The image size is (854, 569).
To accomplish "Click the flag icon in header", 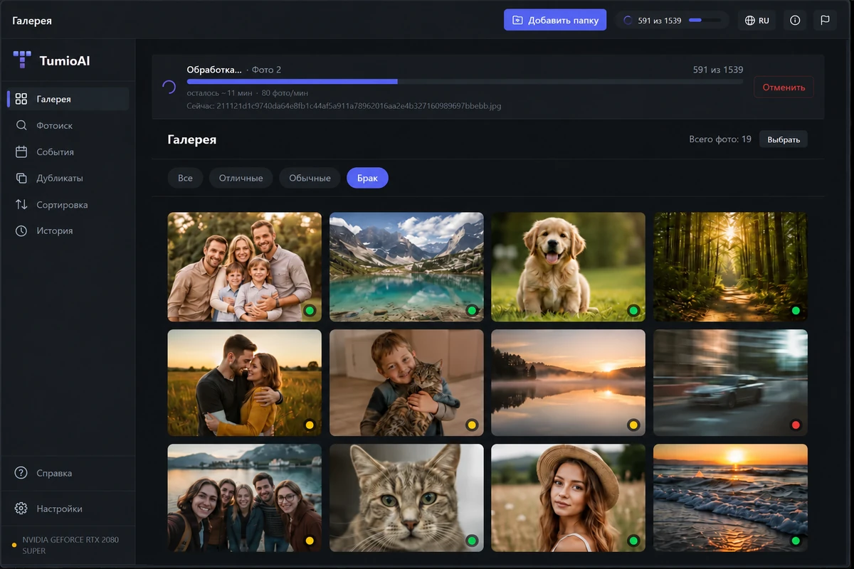I will pos(825,20).
